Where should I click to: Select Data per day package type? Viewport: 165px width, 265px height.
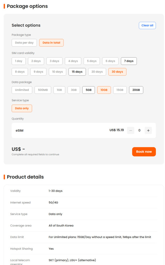pos(24,43)
